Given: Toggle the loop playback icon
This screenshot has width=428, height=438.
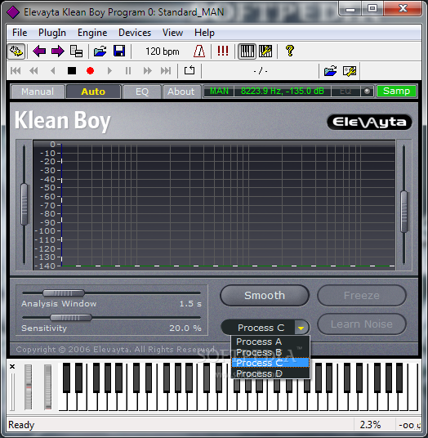Looking at the screenshot, I should pos(189,70).
